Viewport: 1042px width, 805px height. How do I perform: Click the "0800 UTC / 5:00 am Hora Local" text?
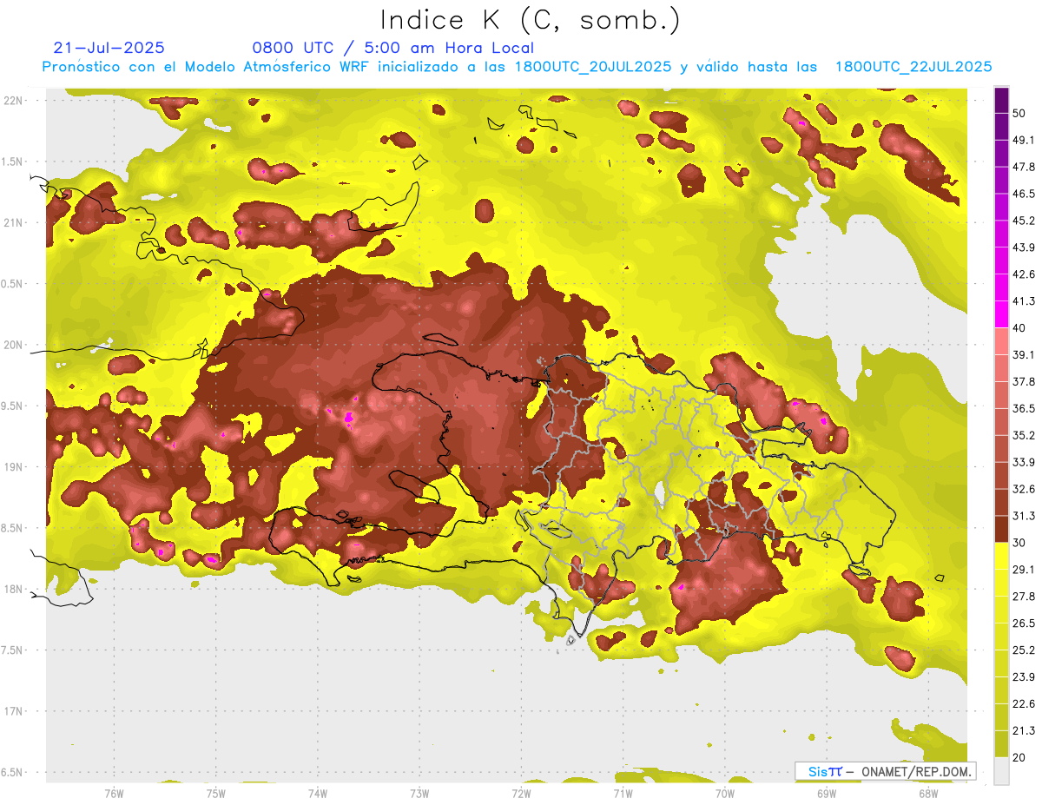[392, 48]
